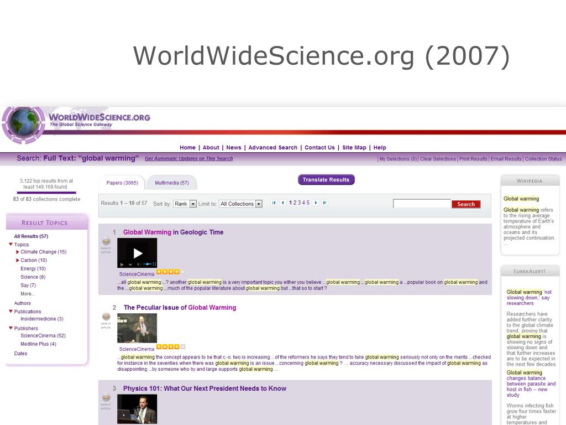Image resolution: width=566 pixels, height=425 pixels.
Task: Jump to last results page icon
Action: pos(324,203)
